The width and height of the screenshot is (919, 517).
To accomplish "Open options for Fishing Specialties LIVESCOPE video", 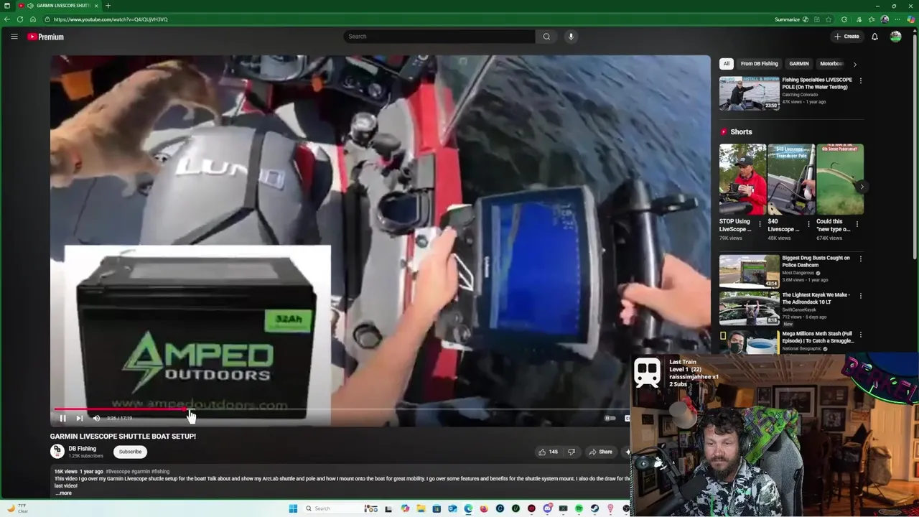I will click(860, 80).
